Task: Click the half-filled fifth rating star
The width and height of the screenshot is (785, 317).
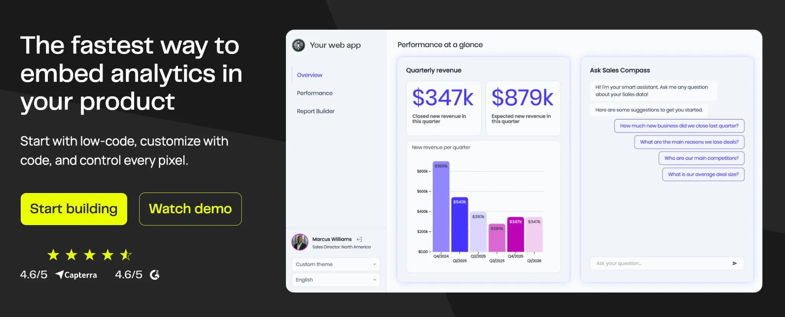Action: (126, 255)
